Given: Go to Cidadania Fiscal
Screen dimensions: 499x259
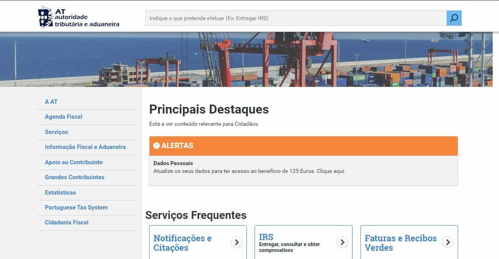Looking at the screenshot, I should tap(67, 222).
